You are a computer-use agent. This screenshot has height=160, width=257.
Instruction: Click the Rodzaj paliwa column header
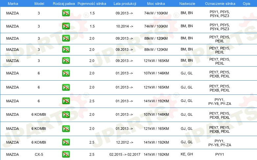[64, 4]
